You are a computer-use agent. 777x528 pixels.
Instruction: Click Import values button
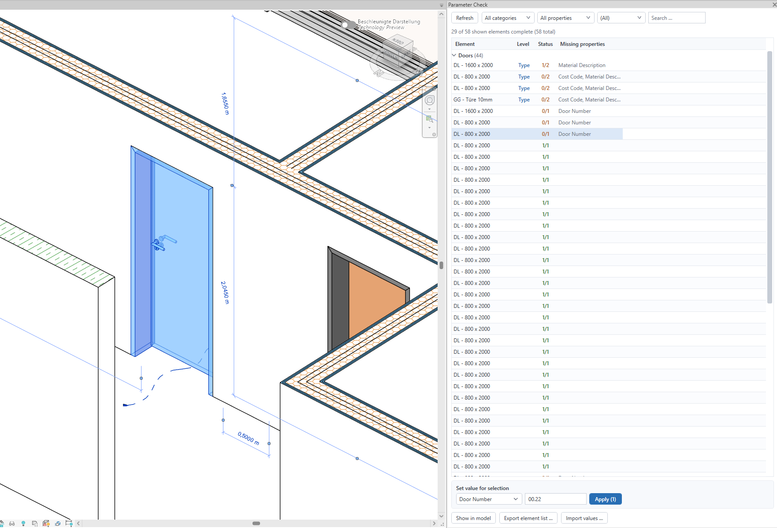[x=584, y=518]
